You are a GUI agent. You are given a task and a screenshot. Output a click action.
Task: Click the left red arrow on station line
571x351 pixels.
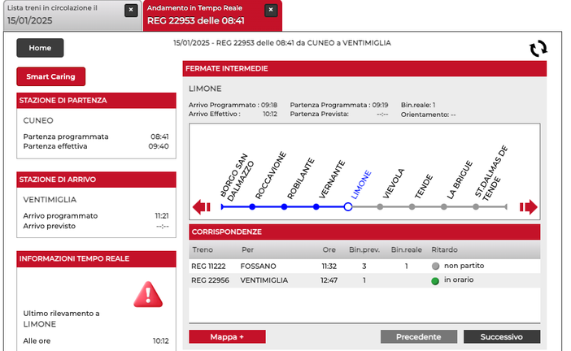(x=201, y=207)
